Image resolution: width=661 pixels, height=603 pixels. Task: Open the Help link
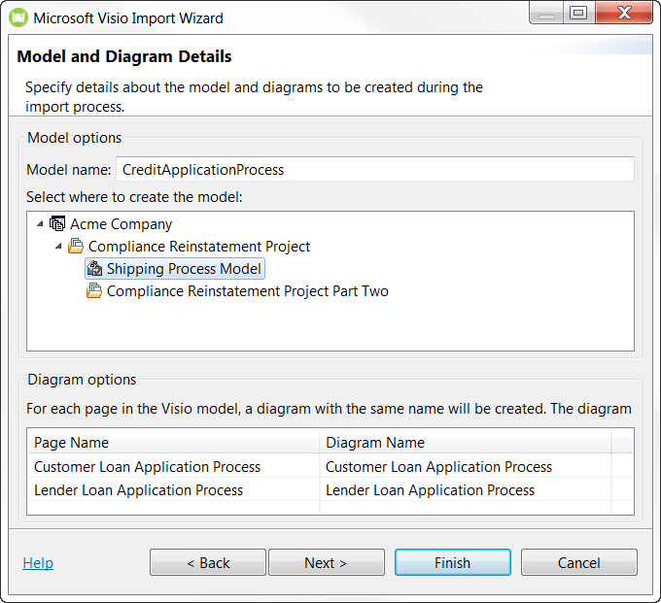click(x=38, y=563)
